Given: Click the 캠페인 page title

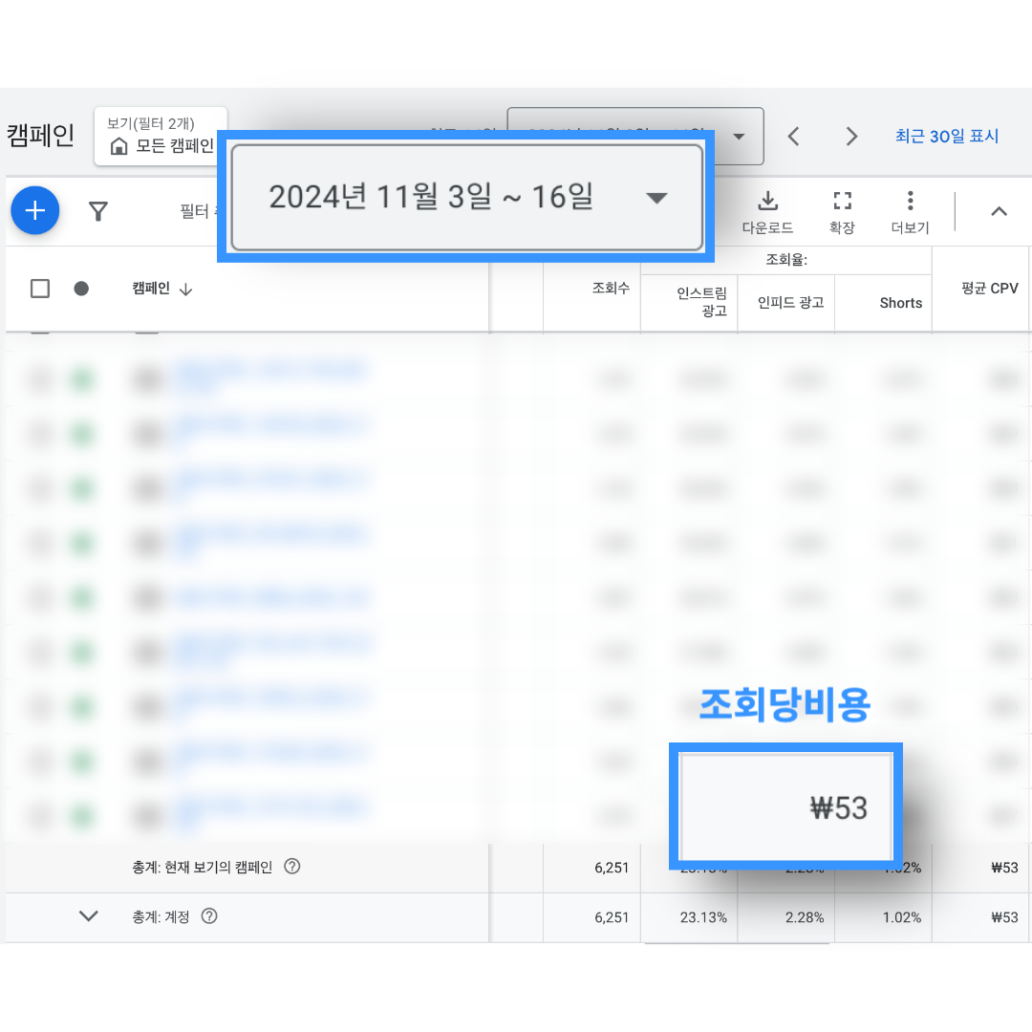Looking at the screenshot, I should [x=40, y=135].
